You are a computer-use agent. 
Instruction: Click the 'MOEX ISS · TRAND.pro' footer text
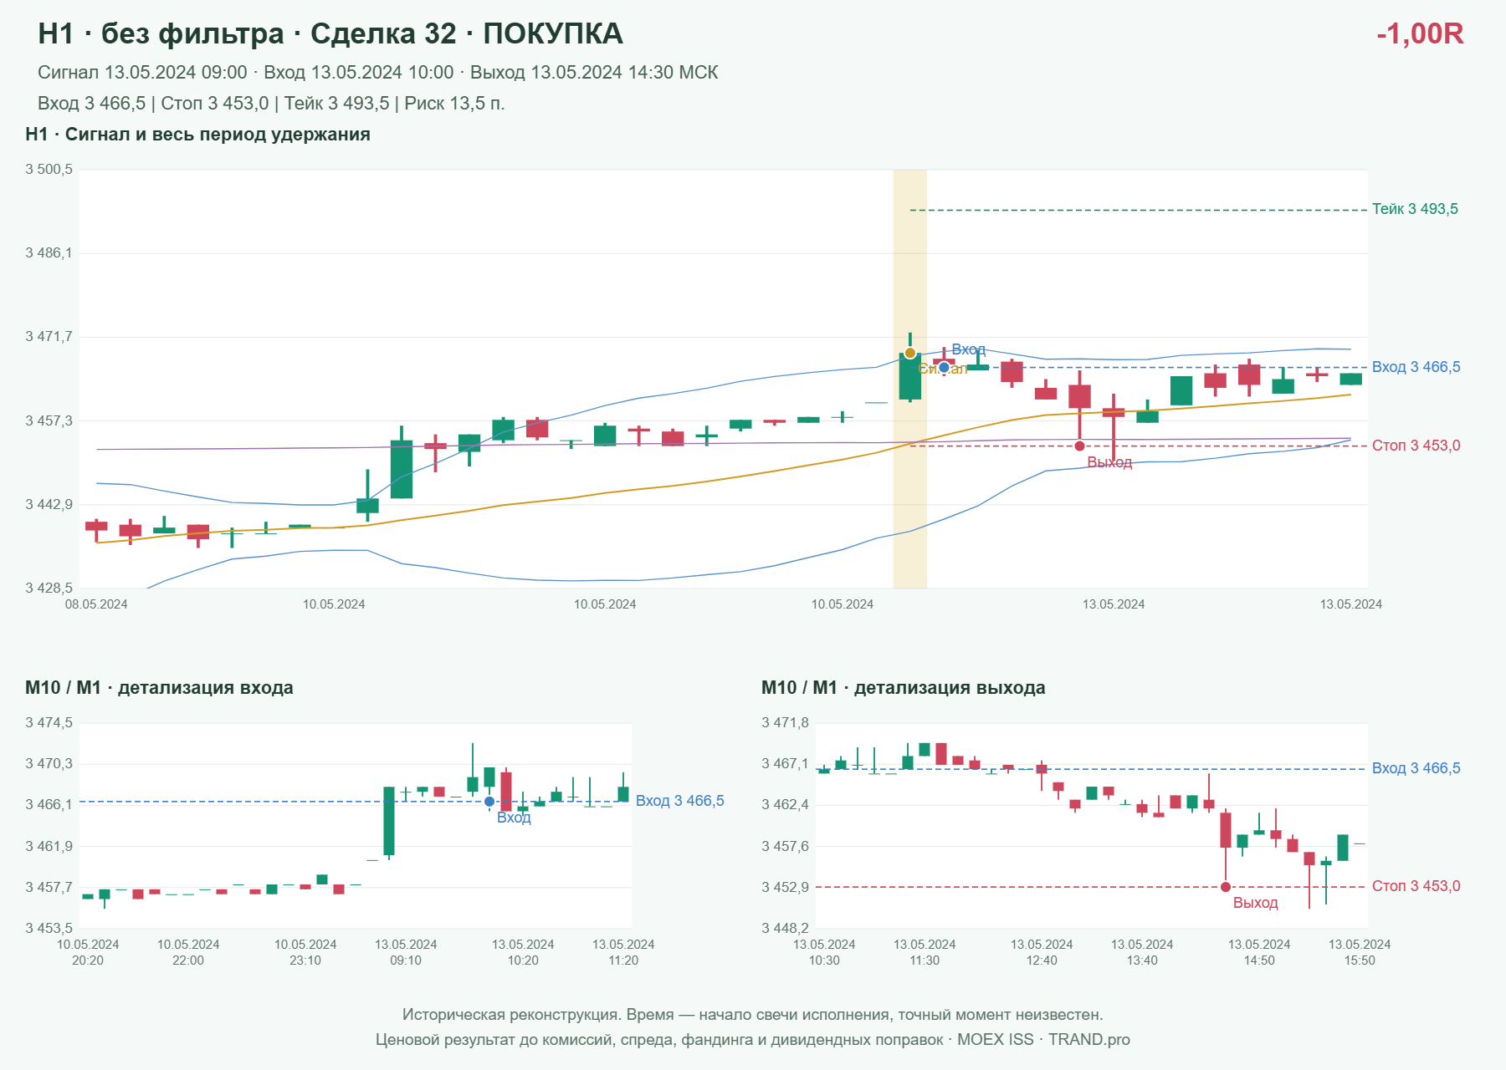[x=1043, y=1040]
